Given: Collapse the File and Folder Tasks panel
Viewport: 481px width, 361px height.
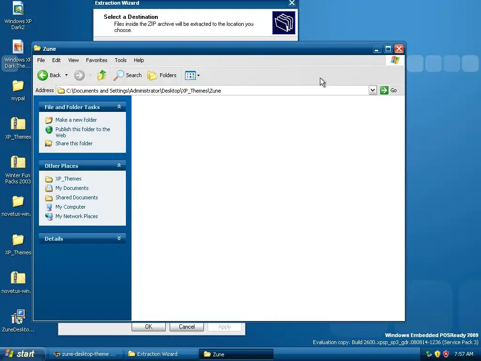Looking at the screenshot, I should click(119, 107).
